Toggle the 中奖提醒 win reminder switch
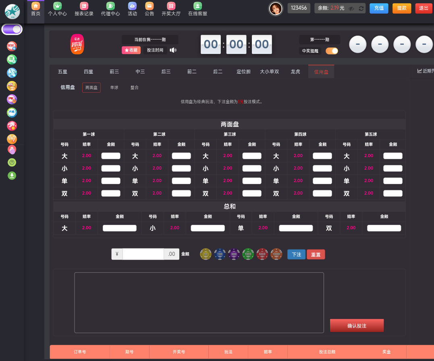Image resolution: width=434 pixels, height=361 pixels. tap(332, 51)
